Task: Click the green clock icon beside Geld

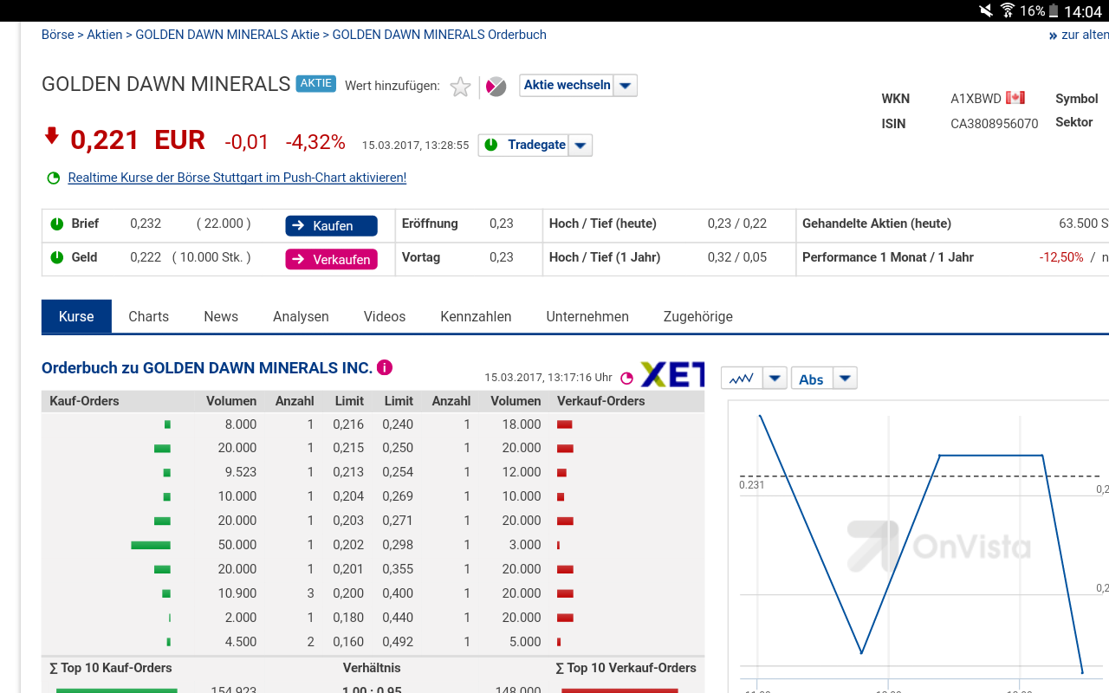Action: coord(57,257)
